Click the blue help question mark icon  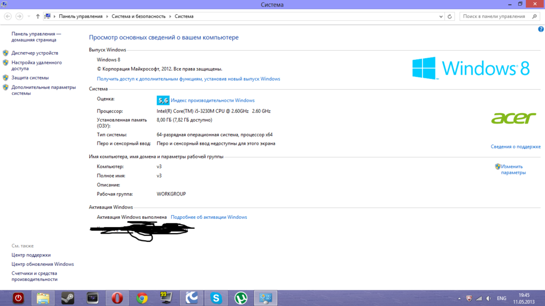pos(541,29)
